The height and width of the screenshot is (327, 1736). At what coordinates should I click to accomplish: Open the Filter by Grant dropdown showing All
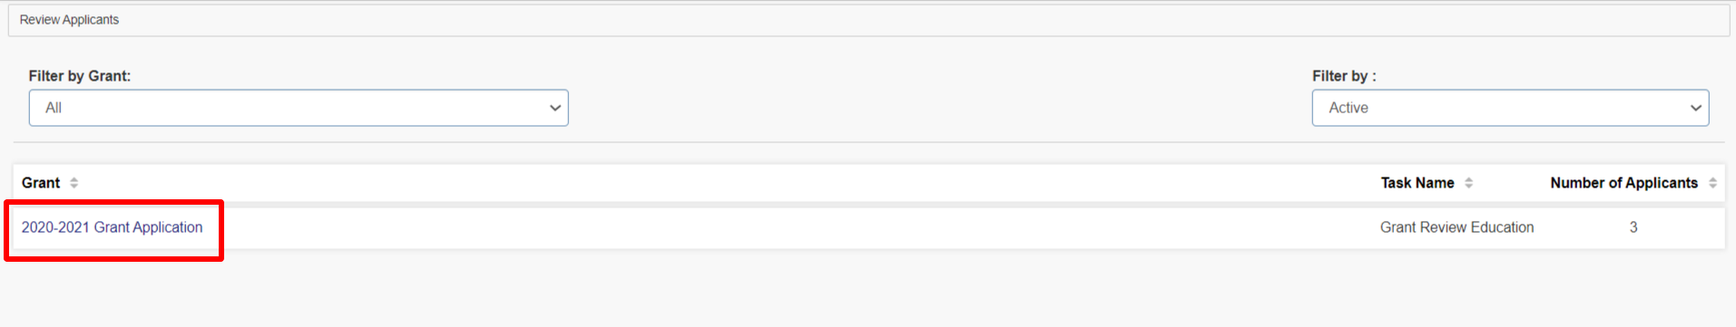[x=299, y=108]
